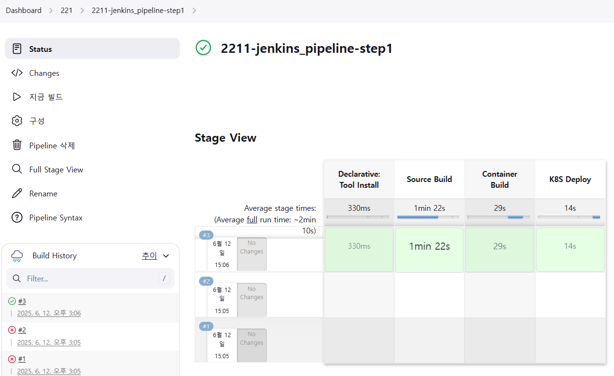Open the 2025. 6. 12. 오후 3:06 timestamp link
This screenshot has width=614, height=376.
coord(49,313)
